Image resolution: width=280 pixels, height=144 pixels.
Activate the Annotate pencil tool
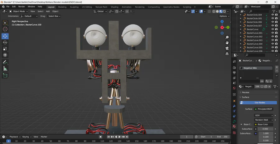click(x=5, y=62)
